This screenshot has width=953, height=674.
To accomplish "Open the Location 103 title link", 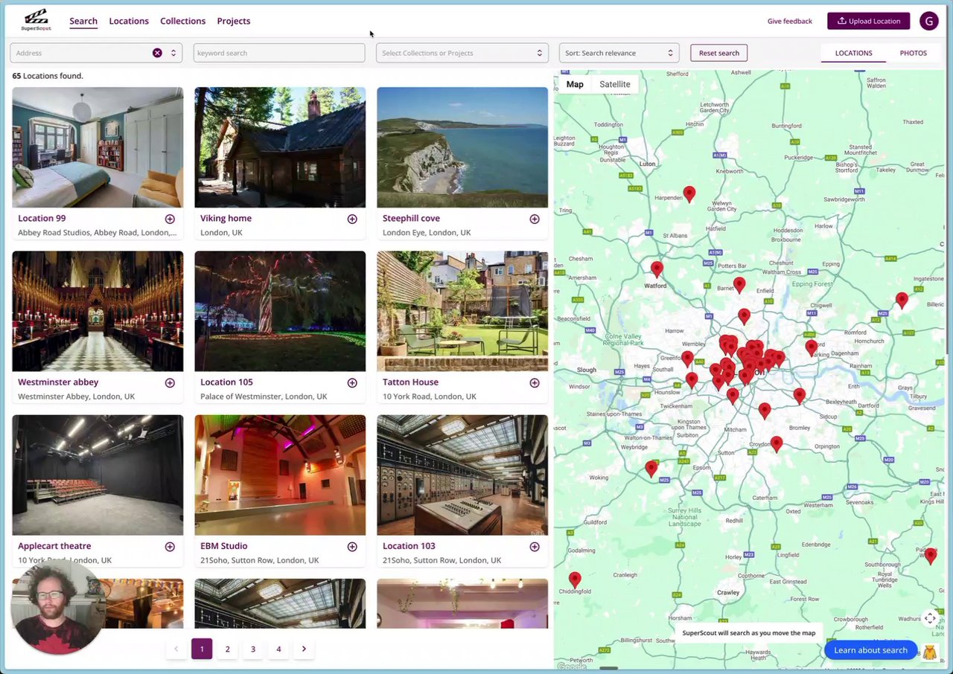I will click(409, 546).
